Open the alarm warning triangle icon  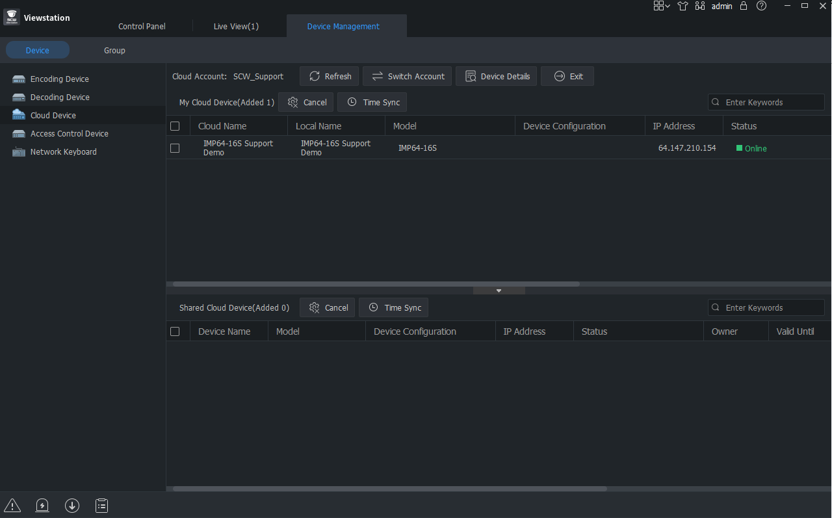pos(12,505)
